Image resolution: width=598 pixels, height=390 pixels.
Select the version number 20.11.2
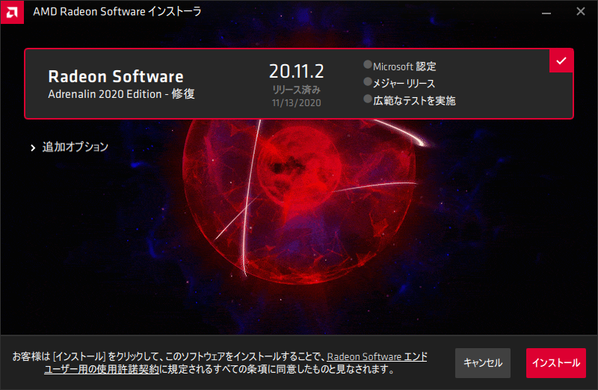pos(296,71)
